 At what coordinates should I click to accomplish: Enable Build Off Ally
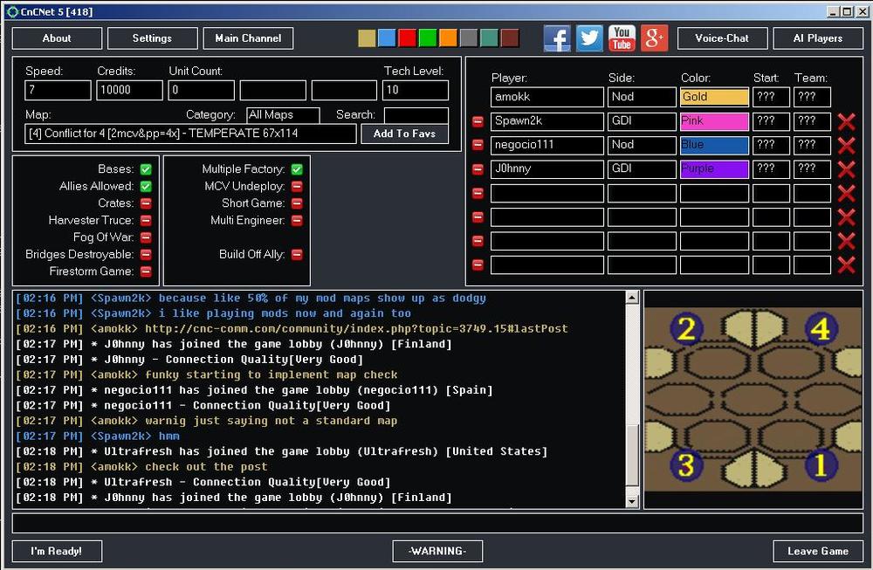[298, 254]
